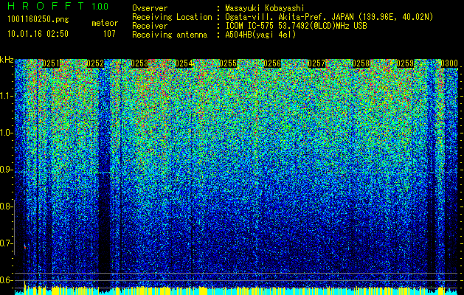Click the Receiving Location label
This screenshot has height=295, width=464.
[172, 17]
